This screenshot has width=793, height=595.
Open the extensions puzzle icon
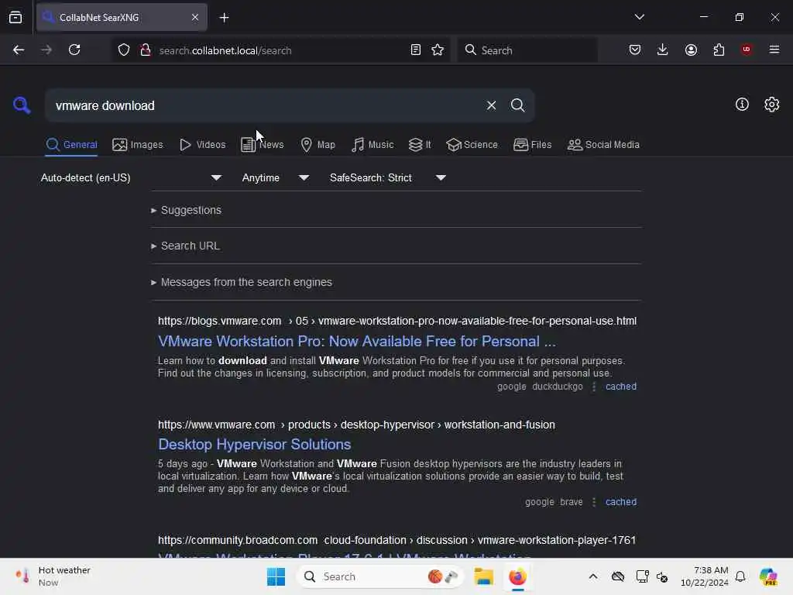tap(719, 50)
